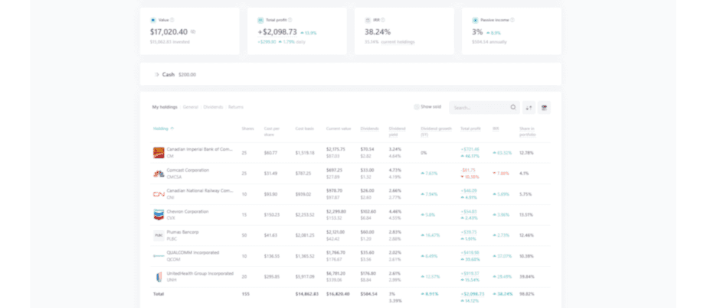Expand the Cash section chevron
The height and width of the screenshot is (308, 707).
pyautogui.click(x=157, y=74)
